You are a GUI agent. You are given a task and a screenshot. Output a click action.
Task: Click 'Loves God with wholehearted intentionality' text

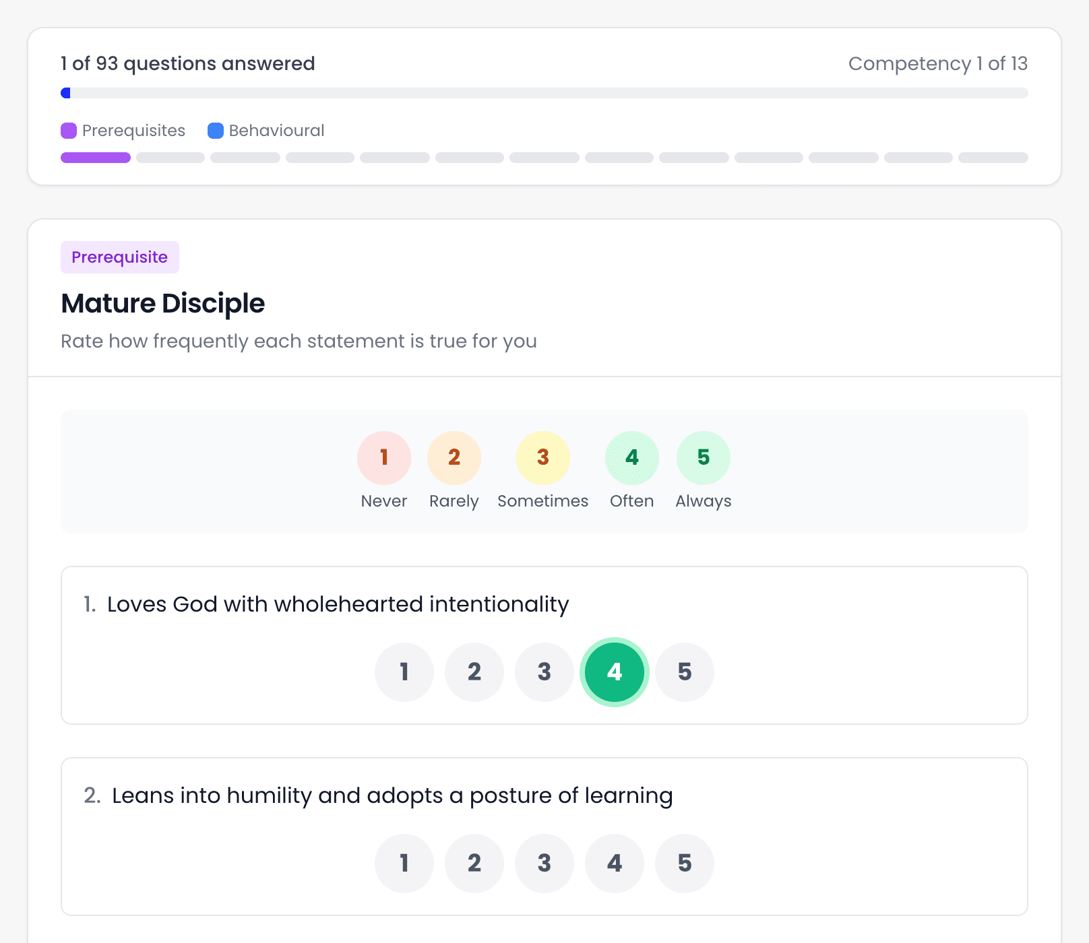click(338, 605)
